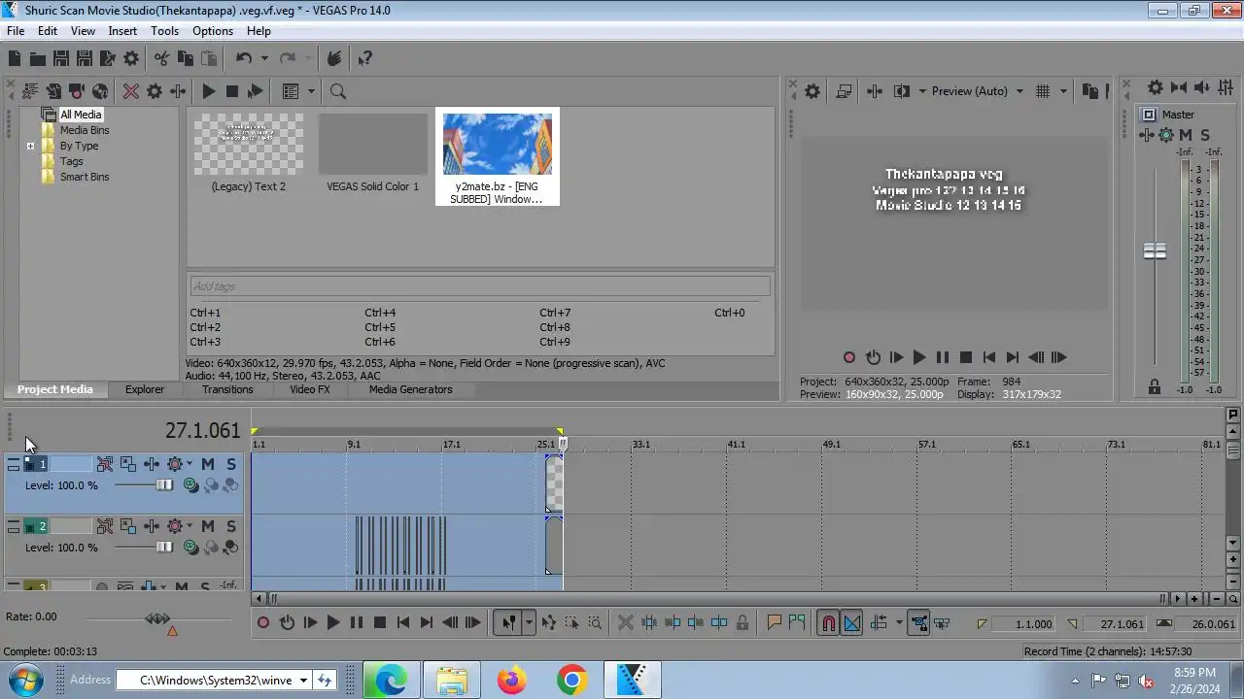The width and height of the screenshot is (1244, 699).
Task: Click the timeline Stop button
Action: (380, 623)
